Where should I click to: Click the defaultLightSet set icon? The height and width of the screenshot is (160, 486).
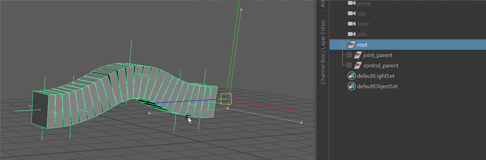point(352,76)
